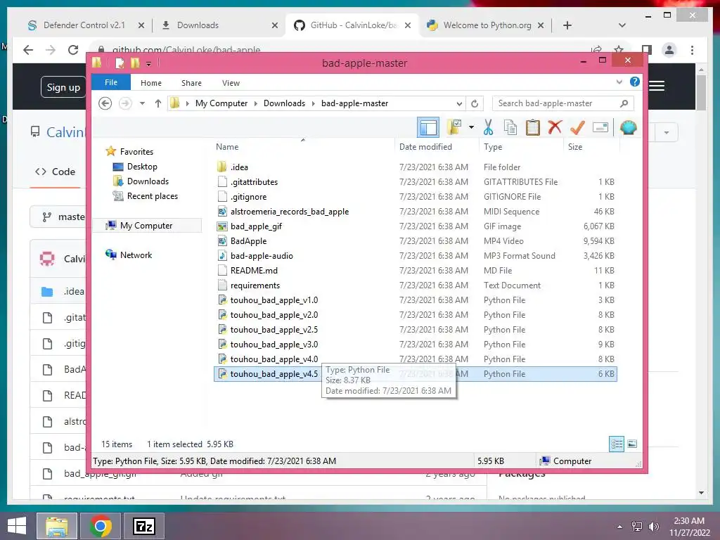Image resolution: width=720 pixels, height=540 pixels.
Task: Expand the address bar history dropdown
Action: [459, 104]
